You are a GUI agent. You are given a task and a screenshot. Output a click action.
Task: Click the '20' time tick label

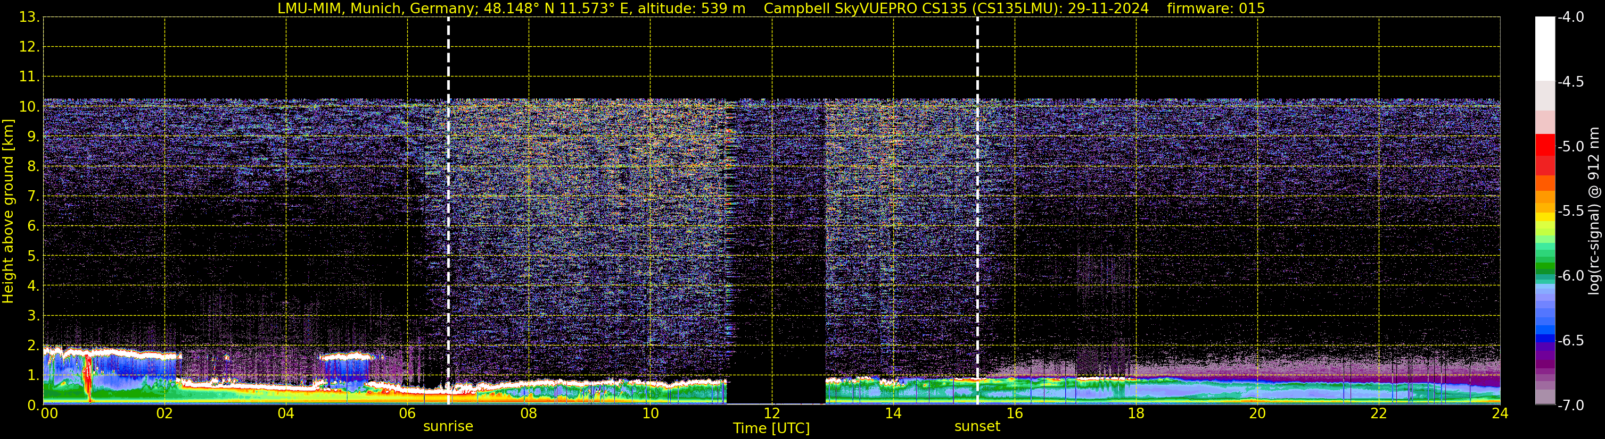point(1257,413)
